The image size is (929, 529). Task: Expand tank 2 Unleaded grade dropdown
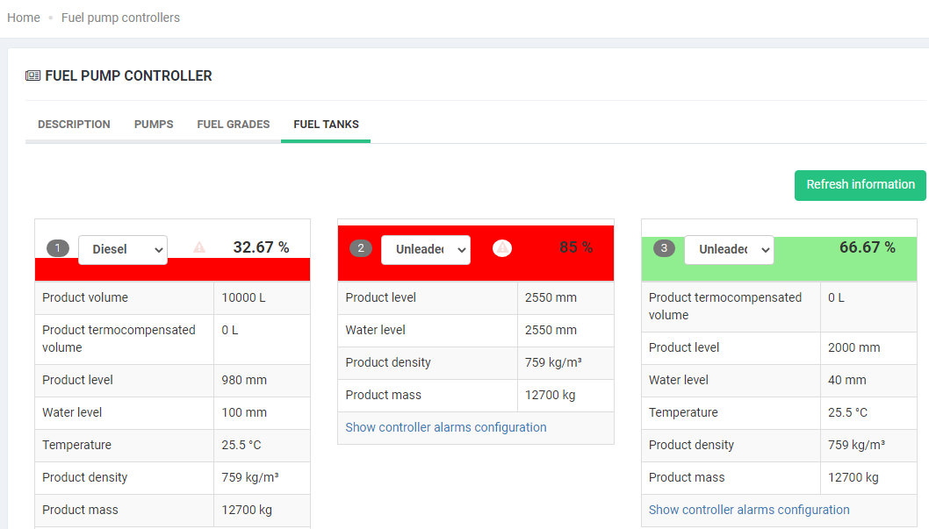pos(426,249)
